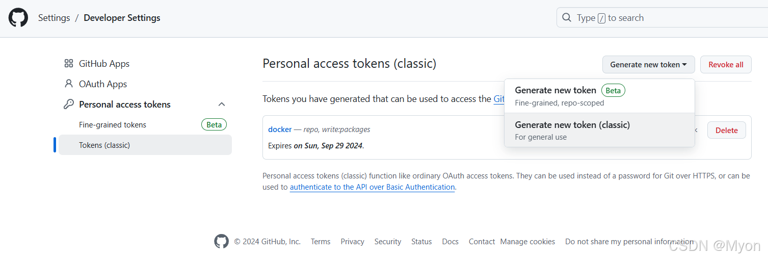Click the GitHub Octocat logo in header

point(18,18)
